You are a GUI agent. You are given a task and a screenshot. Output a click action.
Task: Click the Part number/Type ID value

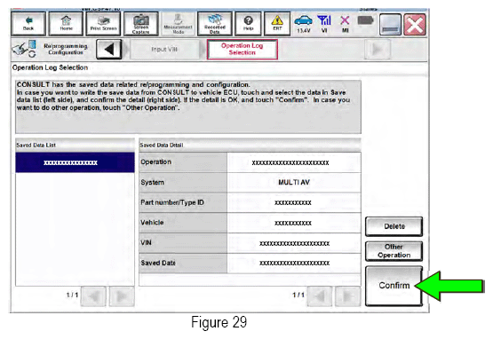[x=294, y=202]
